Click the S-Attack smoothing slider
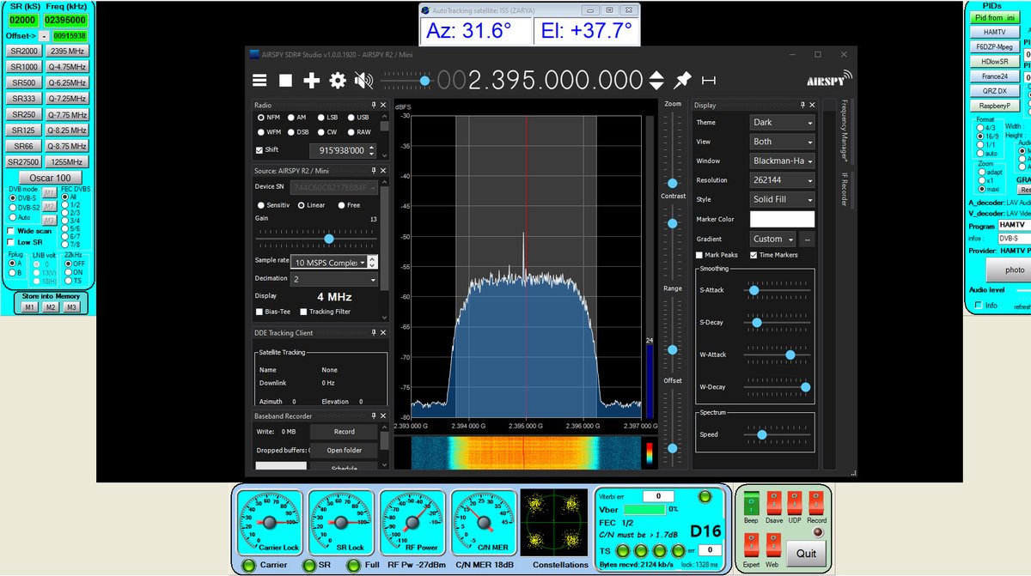The width and height of the screenshot is (1031, 576). [x=778, y=290]
